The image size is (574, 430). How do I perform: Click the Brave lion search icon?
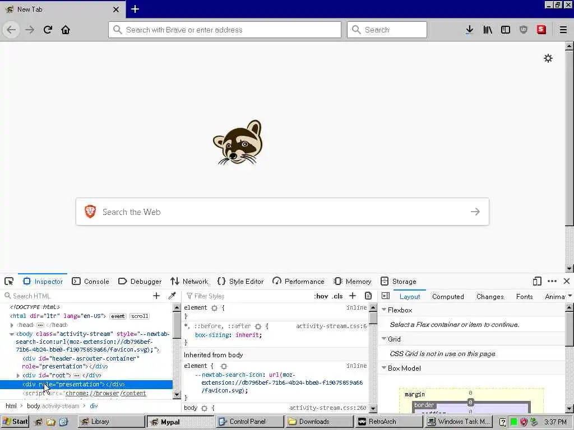click(x=90, y=212)
